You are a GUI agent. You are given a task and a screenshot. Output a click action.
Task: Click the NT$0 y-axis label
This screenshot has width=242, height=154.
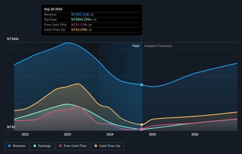coord(11,127)
